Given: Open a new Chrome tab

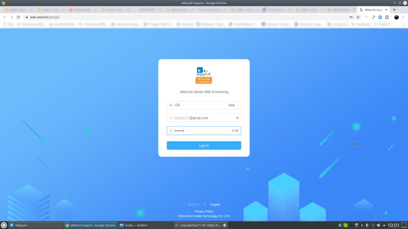Looking at the screenshot, I should pos(394,9).
